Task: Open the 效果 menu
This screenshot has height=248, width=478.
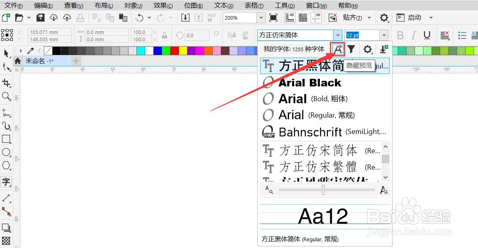Action: [163, 6]
